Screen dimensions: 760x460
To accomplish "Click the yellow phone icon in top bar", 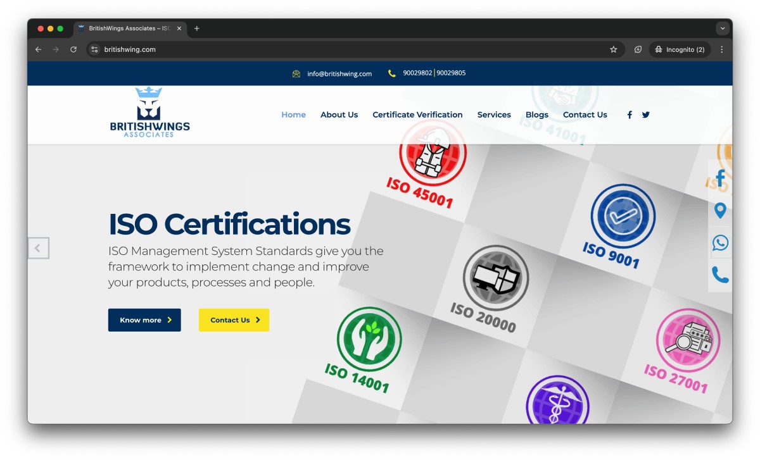I will (x=392, y=73).
